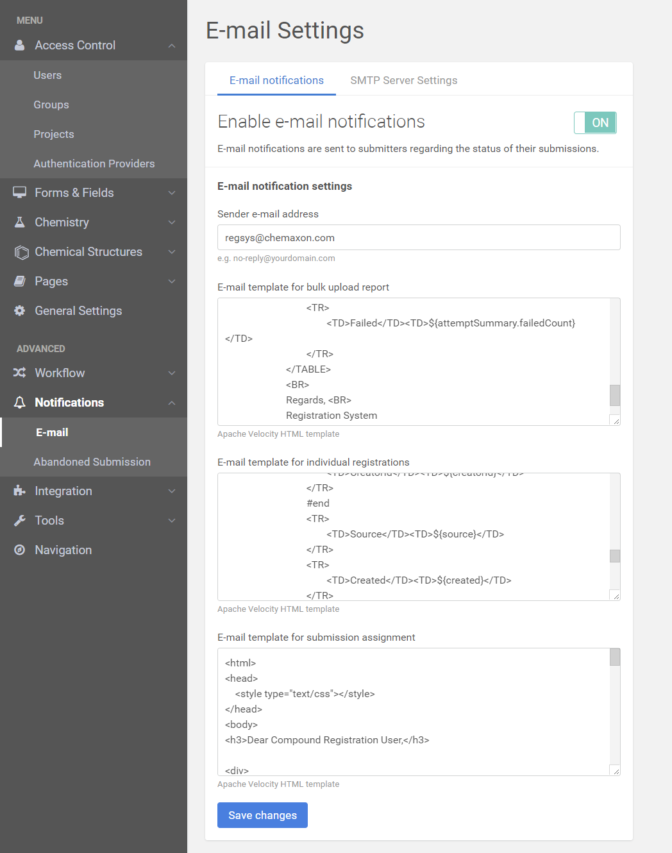Expand the Workflow menu chevron
Viewport: 672px width, 853px height.
pyautogui.click(x=172, y=373)
